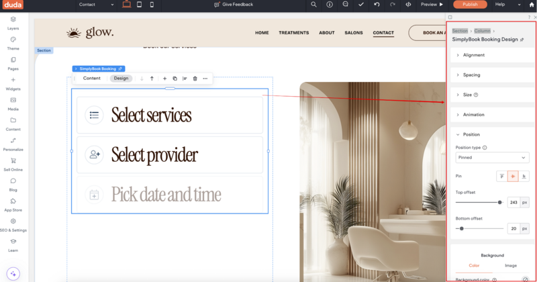Open the Layers panel

tap(13, 23)
